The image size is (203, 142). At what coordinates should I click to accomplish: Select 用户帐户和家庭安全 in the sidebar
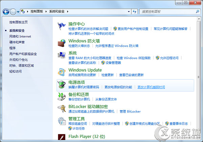23,54
